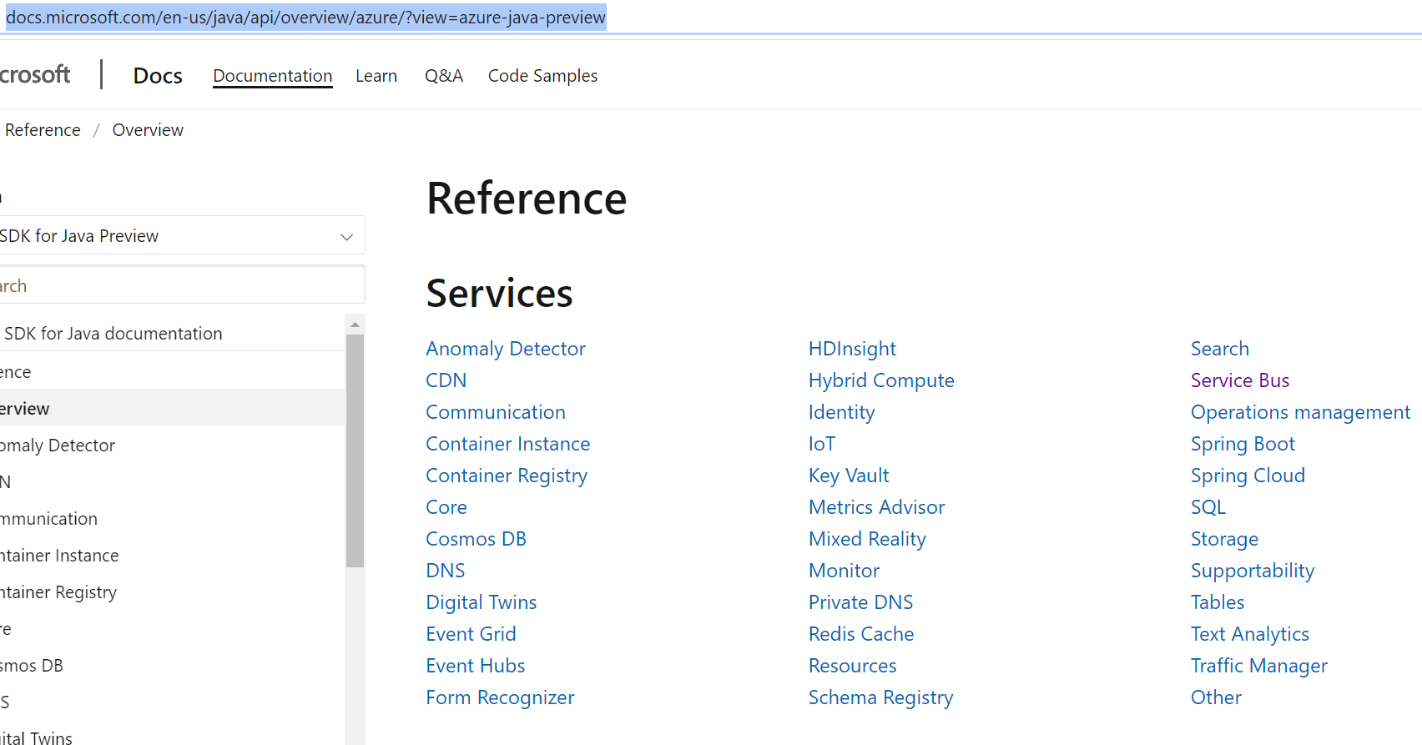Open the IoT service link
This screenshot has width=1422, height=745.
pos(822,444)
